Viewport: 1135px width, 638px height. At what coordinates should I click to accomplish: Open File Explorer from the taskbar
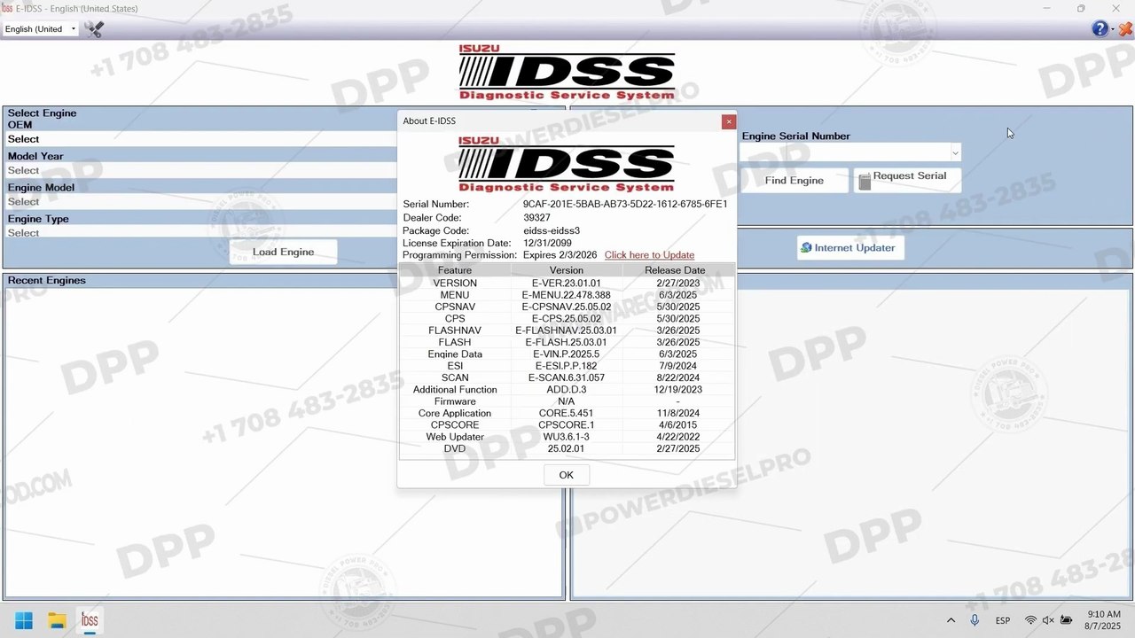(57, 620)
